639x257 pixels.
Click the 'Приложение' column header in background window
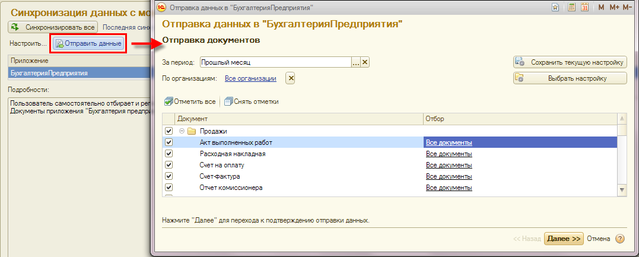pyautogui.click(x=79, y=61)
